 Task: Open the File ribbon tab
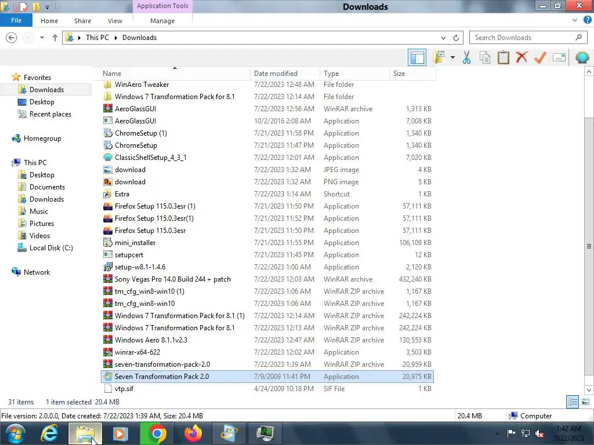click(x=16, y=20)
